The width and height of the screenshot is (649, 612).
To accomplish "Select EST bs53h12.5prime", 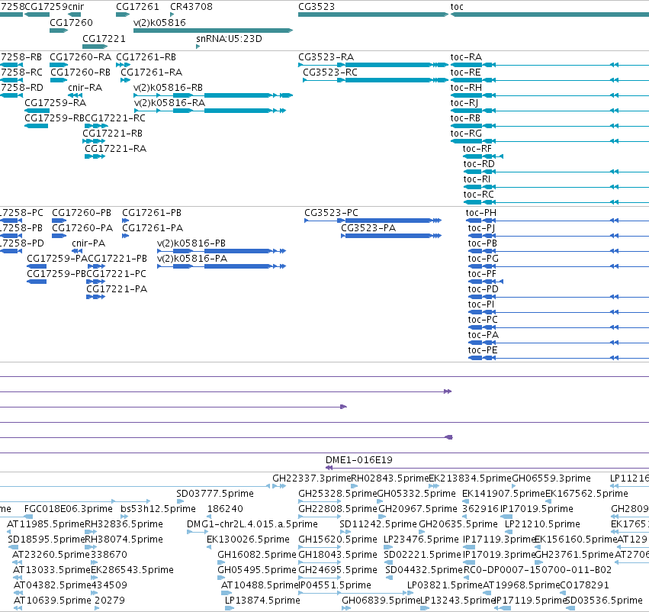I will point(158,508).
